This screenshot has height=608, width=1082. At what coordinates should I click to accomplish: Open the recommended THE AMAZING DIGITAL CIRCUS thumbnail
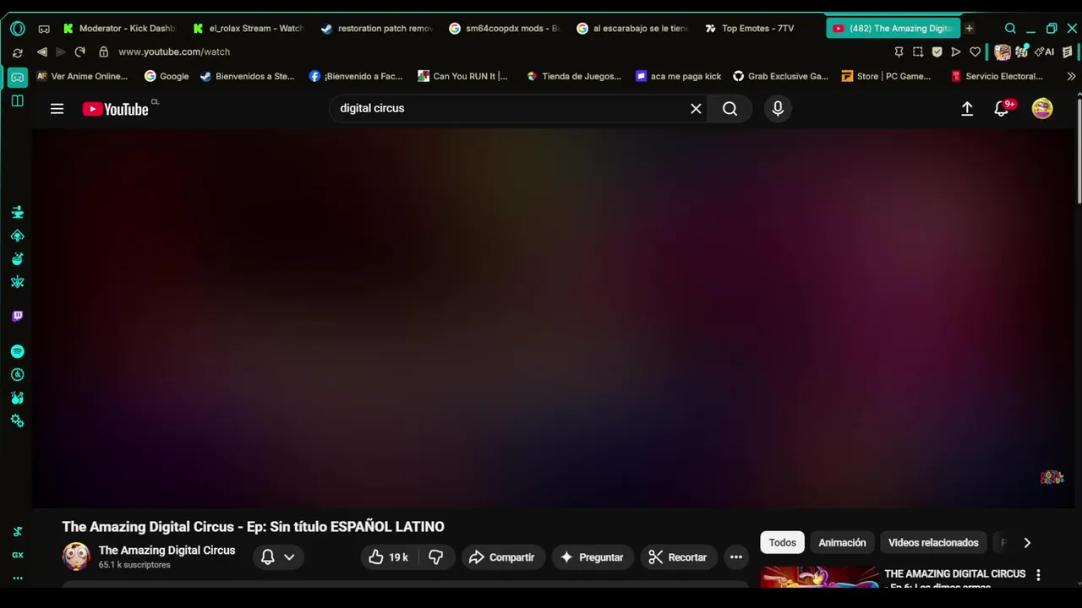point(820,578)
